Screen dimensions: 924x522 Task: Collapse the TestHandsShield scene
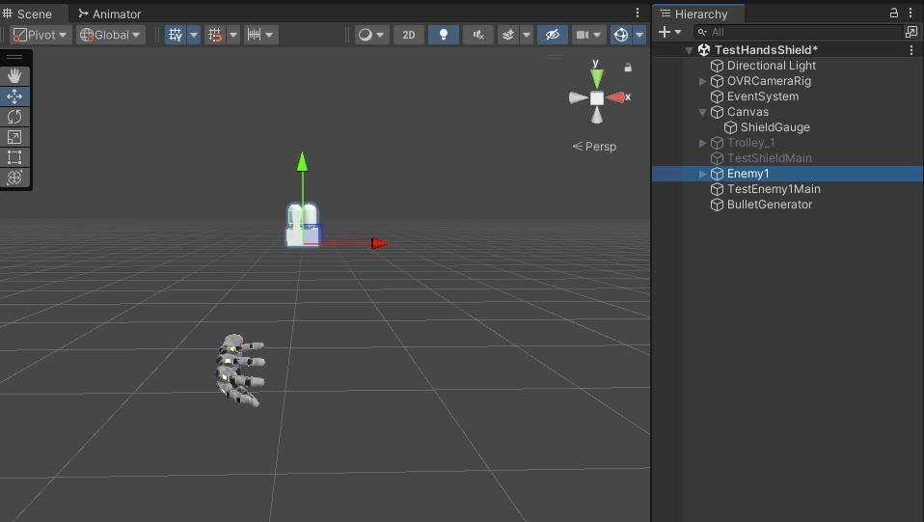(x=689, y=50)
